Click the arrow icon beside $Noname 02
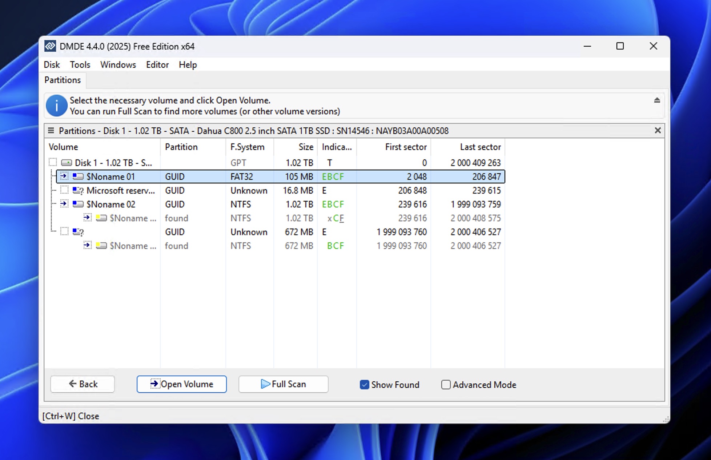 click(64, 204)
